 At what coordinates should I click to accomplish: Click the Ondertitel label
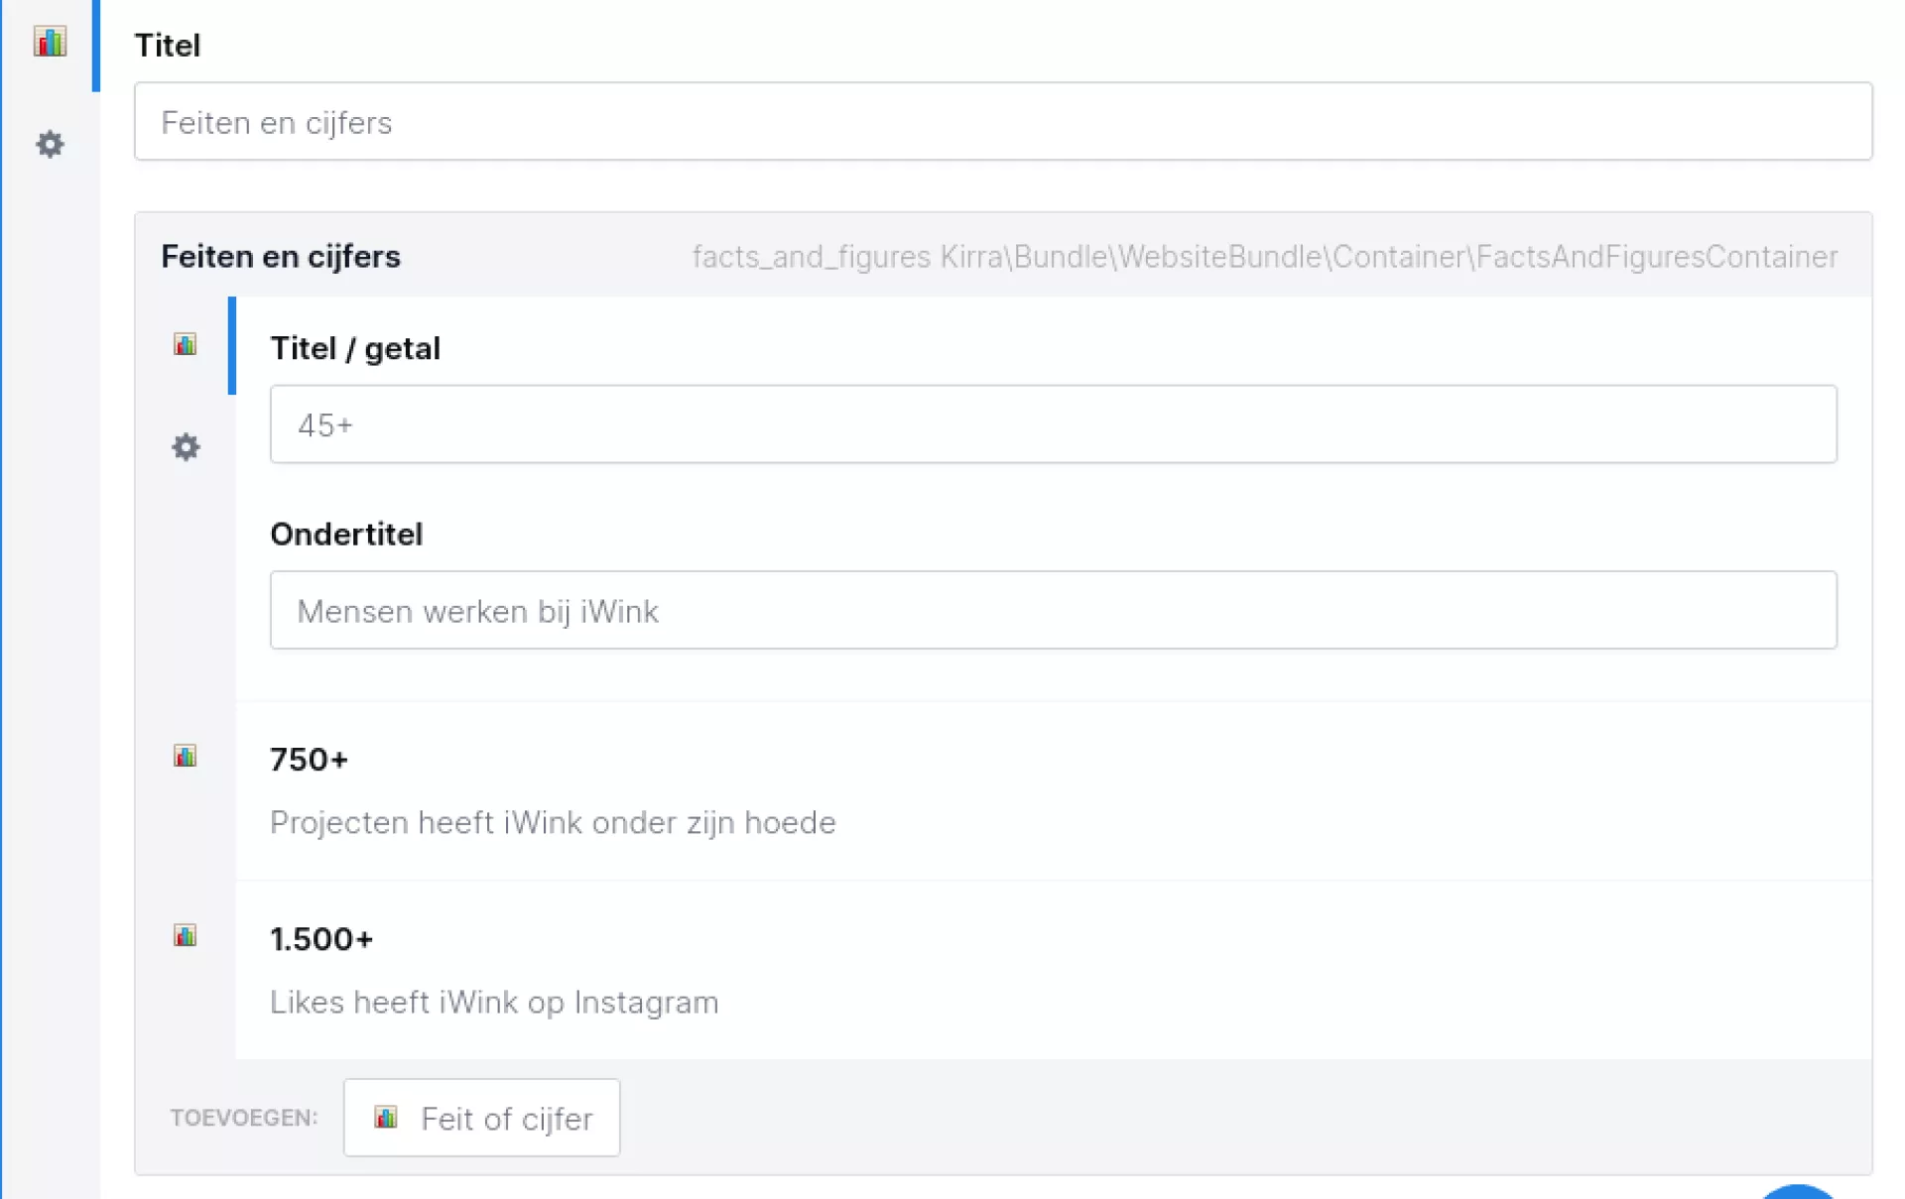click(346, 535)
